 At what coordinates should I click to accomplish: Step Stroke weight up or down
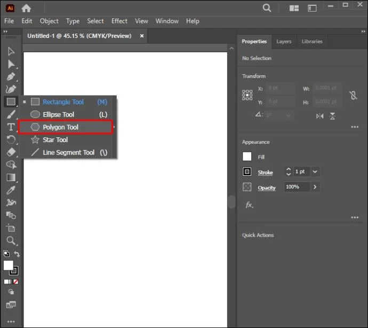289,171
